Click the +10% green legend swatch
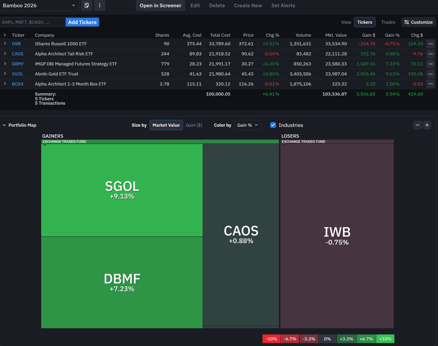Image resolution: width=438 pixels, height=346 pixels. pyautogui.click(x=385, y=339)
